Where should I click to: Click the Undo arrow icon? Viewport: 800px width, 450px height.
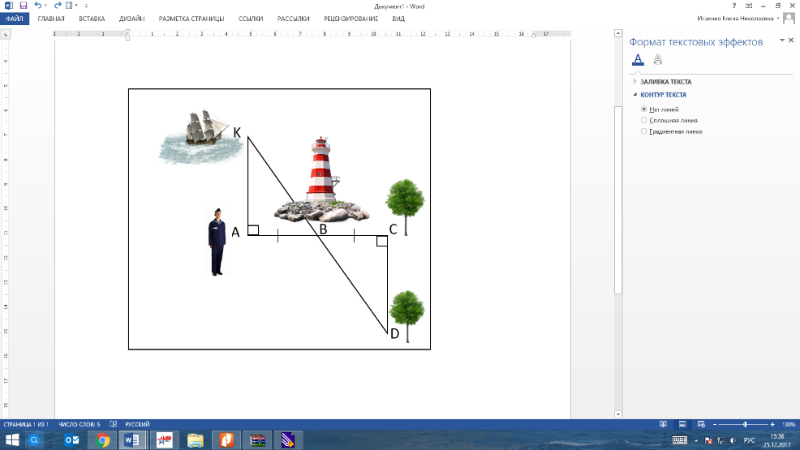38,6
